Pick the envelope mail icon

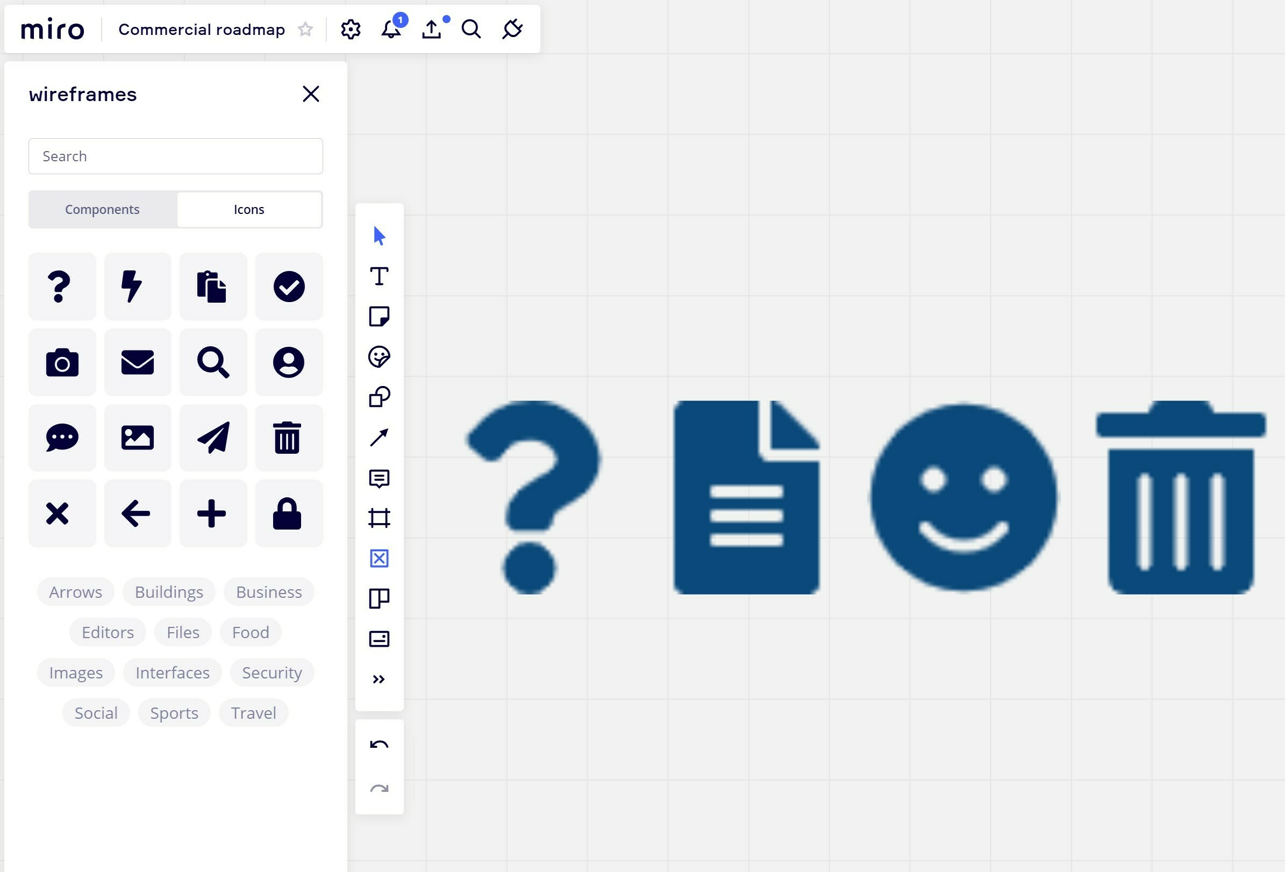coord(138,362)
